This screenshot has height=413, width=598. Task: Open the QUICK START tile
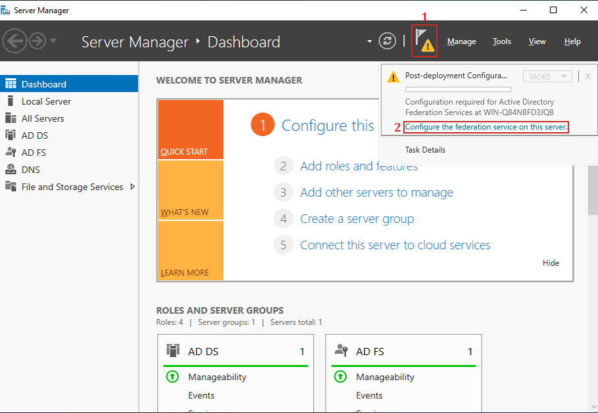(190, 130)
